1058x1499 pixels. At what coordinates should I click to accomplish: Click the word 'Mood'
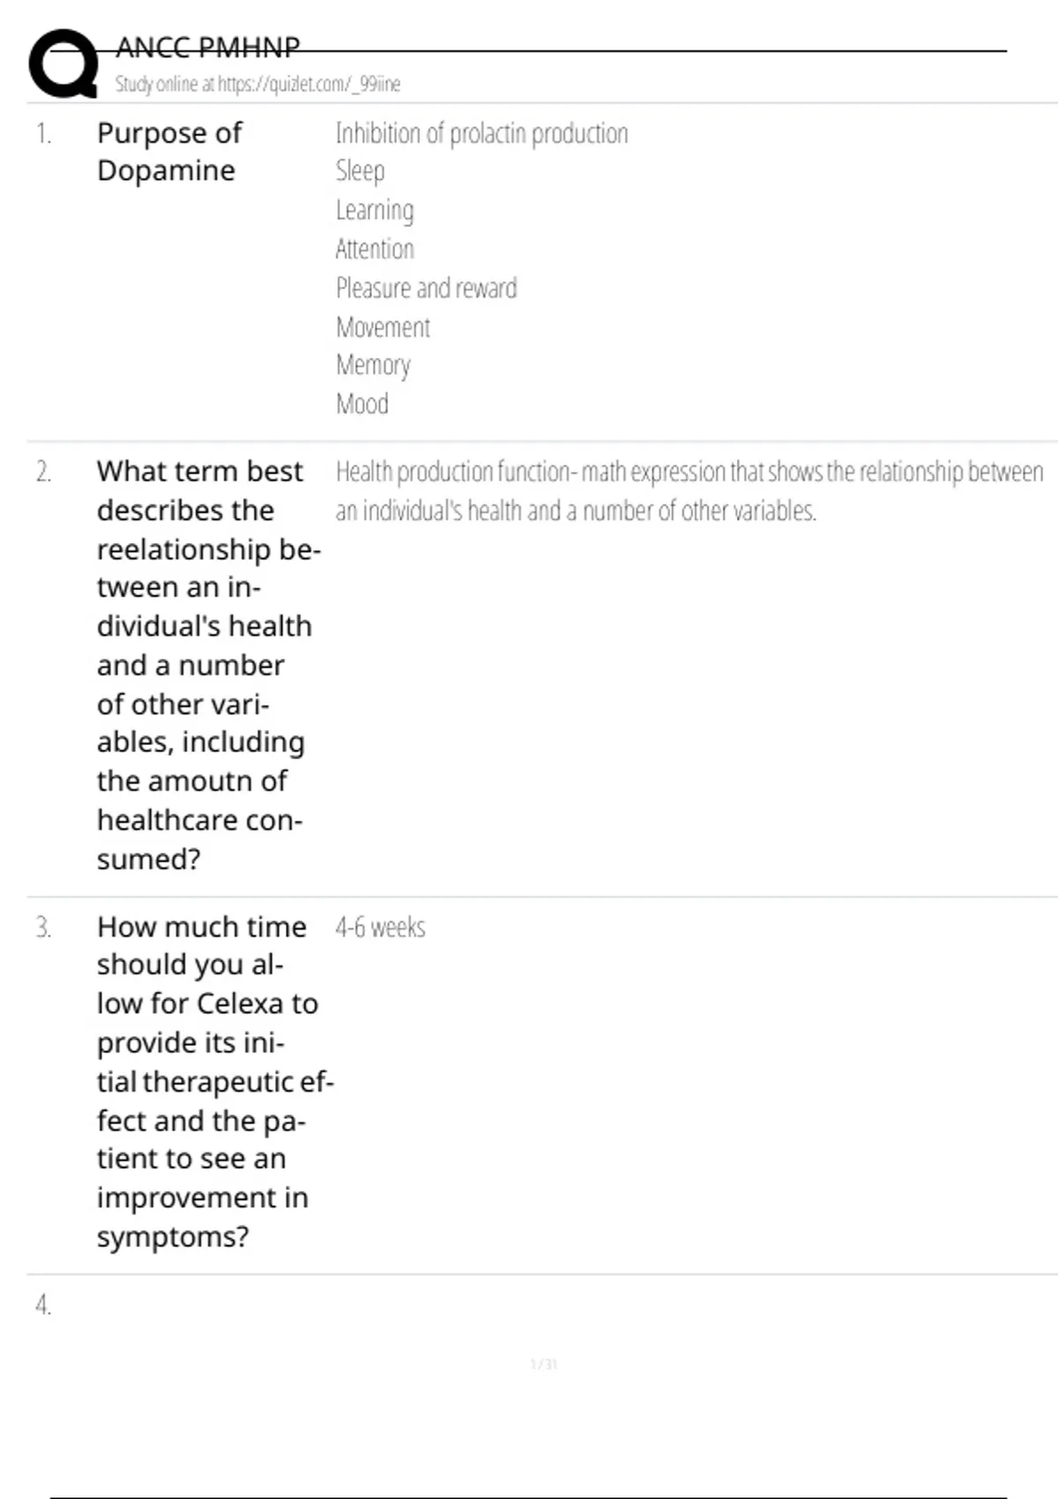tap(362, 405)
